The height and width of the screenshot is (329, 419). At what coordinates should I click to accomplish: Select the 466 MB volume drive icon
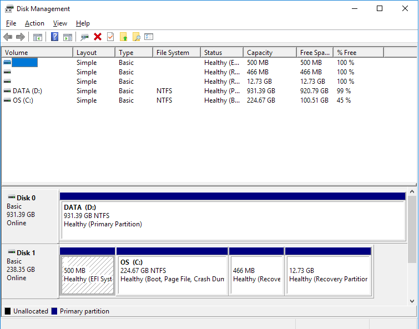[x=7, y=72]
